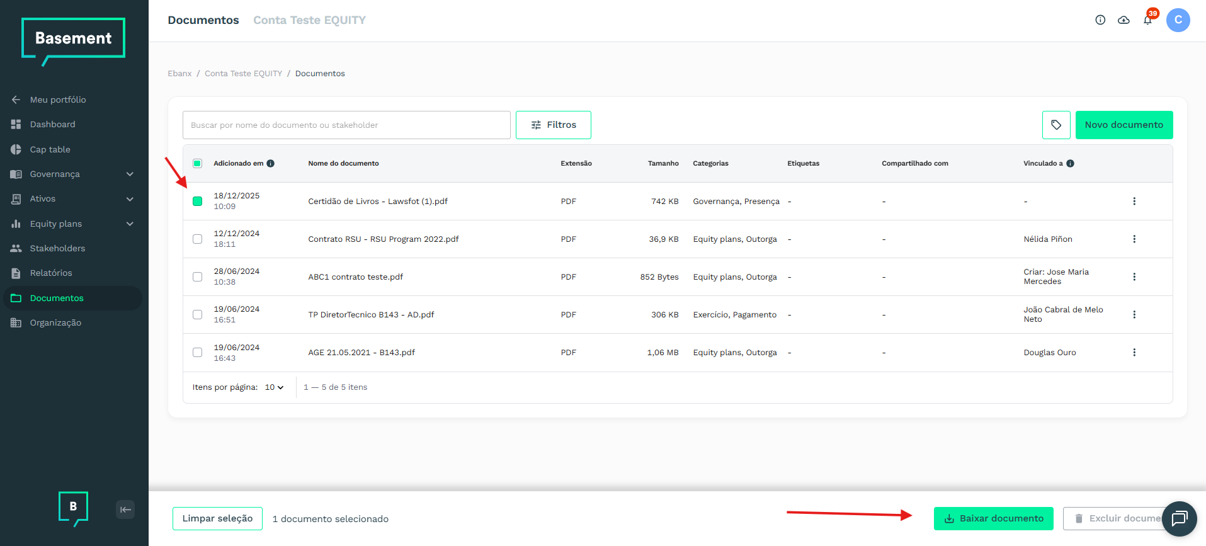1206x546 pixels.
Task: Click the info icon in top bar
Action: tap(1100, 20)
